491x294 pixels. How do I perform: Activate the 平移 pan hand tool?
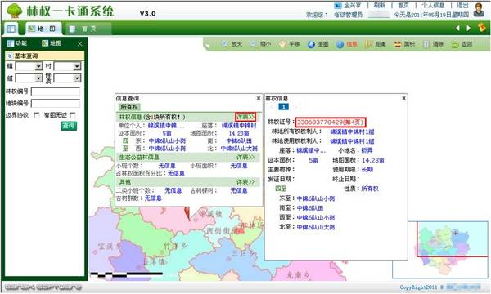click(x=290, y=44)
